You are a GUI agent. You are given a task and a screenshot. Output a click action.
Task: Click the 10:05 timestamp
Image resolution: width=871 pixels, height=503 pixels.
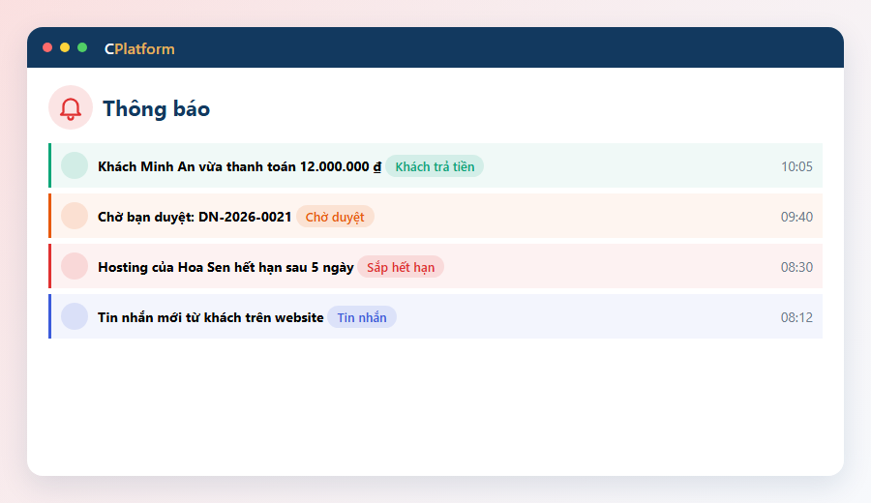click(x=796, y=166)
